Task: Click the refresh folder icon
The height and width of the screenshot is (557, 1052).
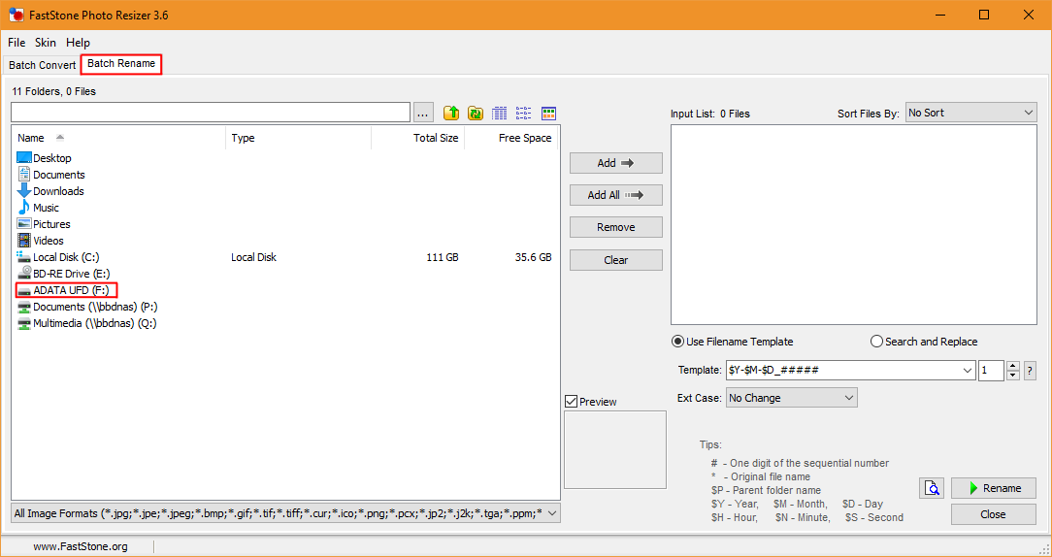Action: click(475, 113)
